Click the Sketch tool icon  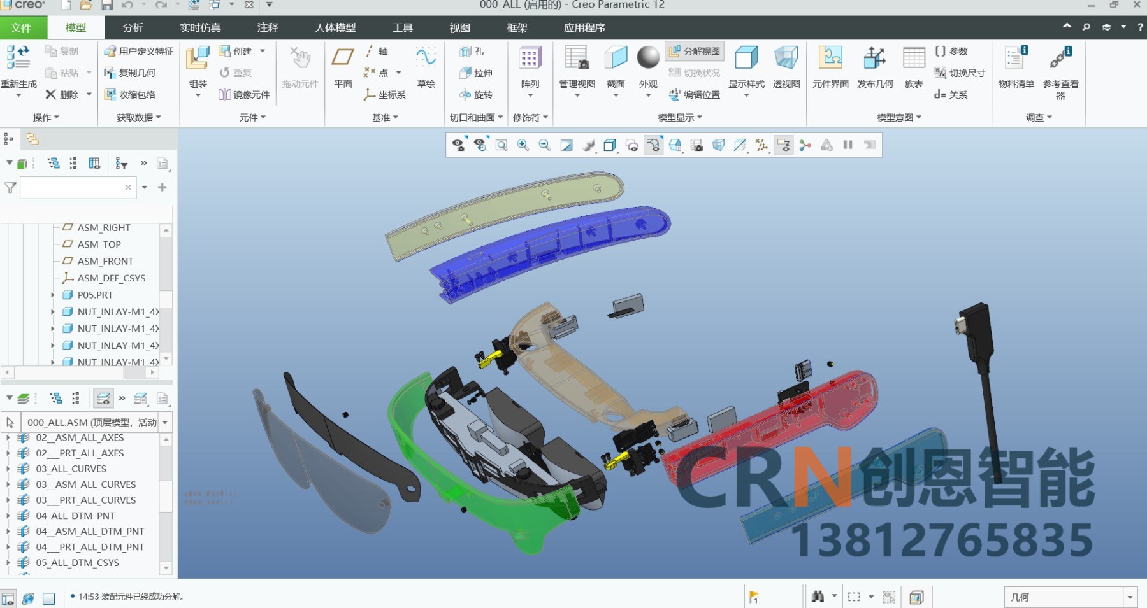pos(426,58)
